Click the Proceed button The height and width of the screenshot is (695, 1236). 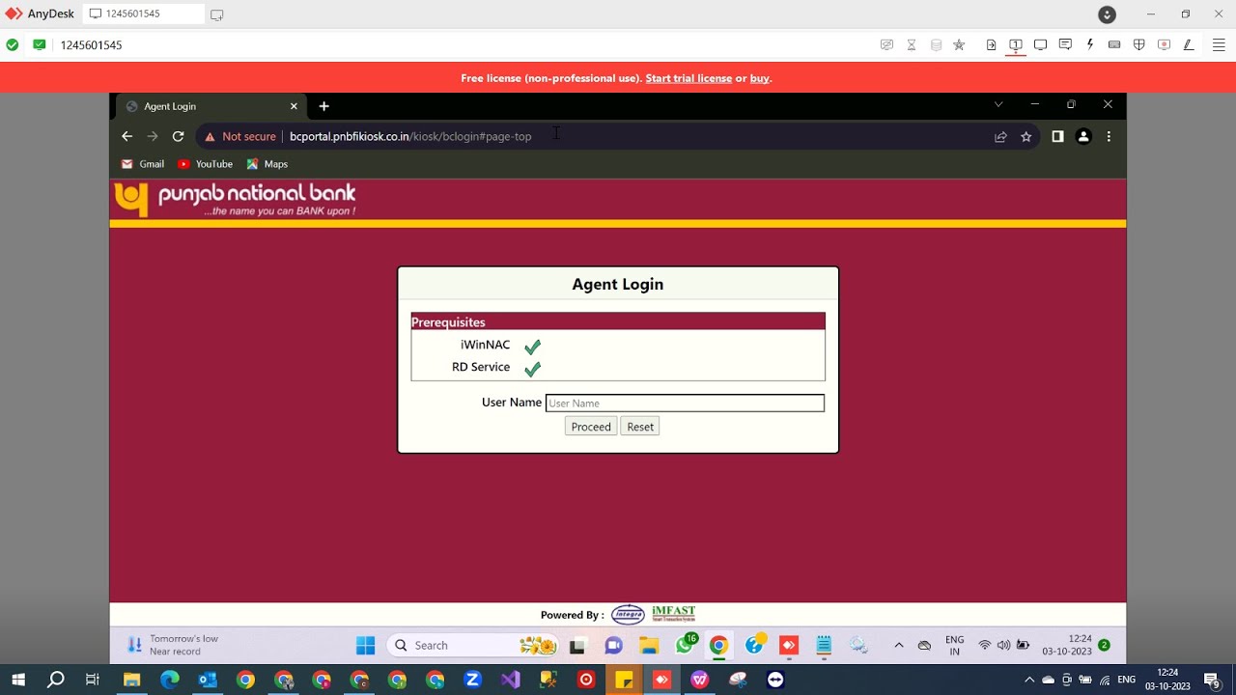[591, 427]
